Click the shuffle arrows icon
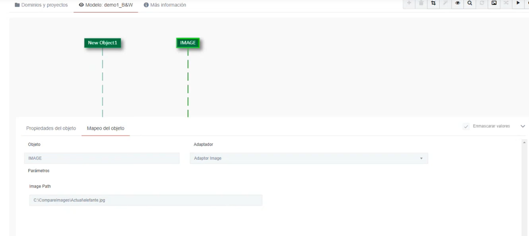 506,3
